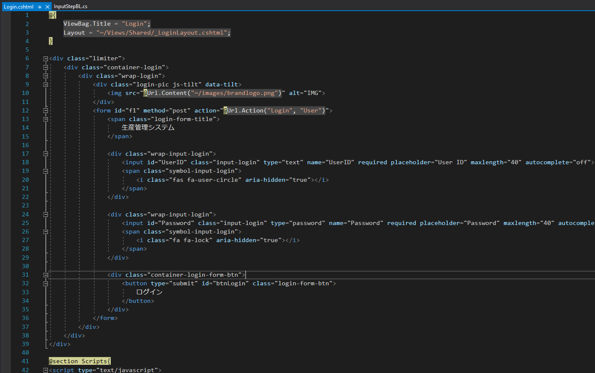Collapse the container-login div block
This screenshot has width=595, height=373.
pyautogui.click(x=45, y=67)
